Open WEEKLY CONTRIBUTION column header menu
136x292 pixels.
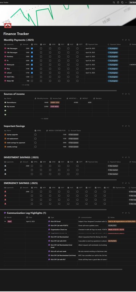coord(56,130)
